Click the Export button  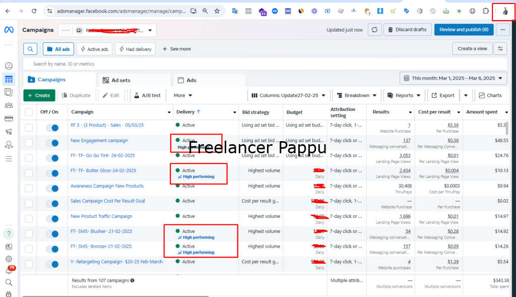(442, 95)
